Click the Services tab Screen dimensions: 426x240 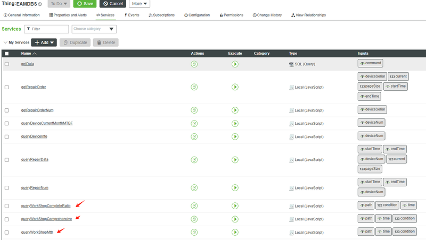point(105,15)
